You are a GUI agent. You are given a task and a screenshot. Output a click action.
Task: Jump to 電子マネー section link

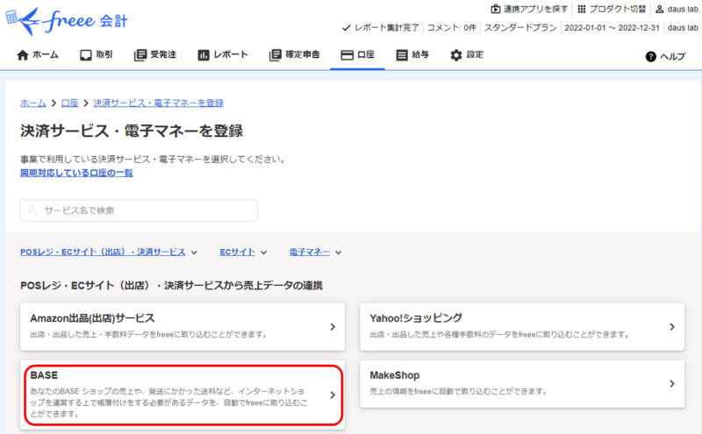tap(310, 252)
